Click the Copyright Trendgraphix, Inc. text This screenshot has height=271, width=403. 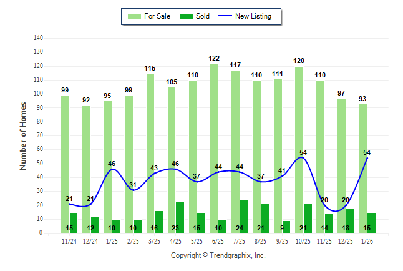[218, 255]
